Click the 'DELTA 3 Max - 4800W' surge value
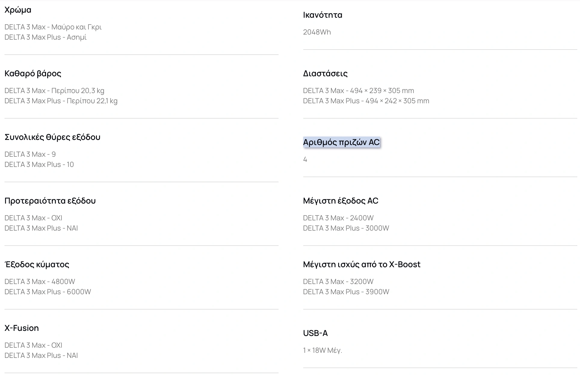The image size is (580, 375). click(x=40, y=282)
